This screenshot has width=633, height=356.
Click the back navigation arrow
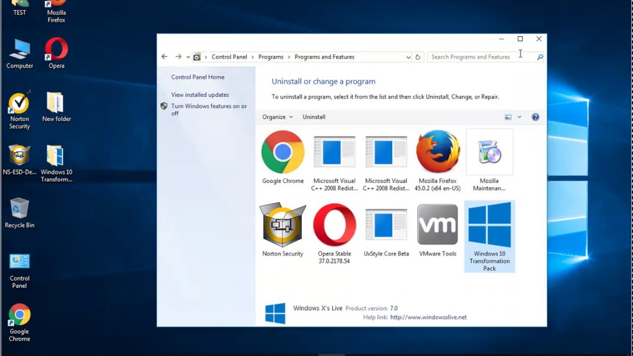[165, 57]
